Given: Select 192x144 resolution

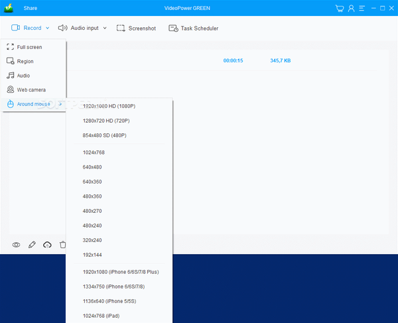Looking at the screenshot, I should (x=119, y=255).
